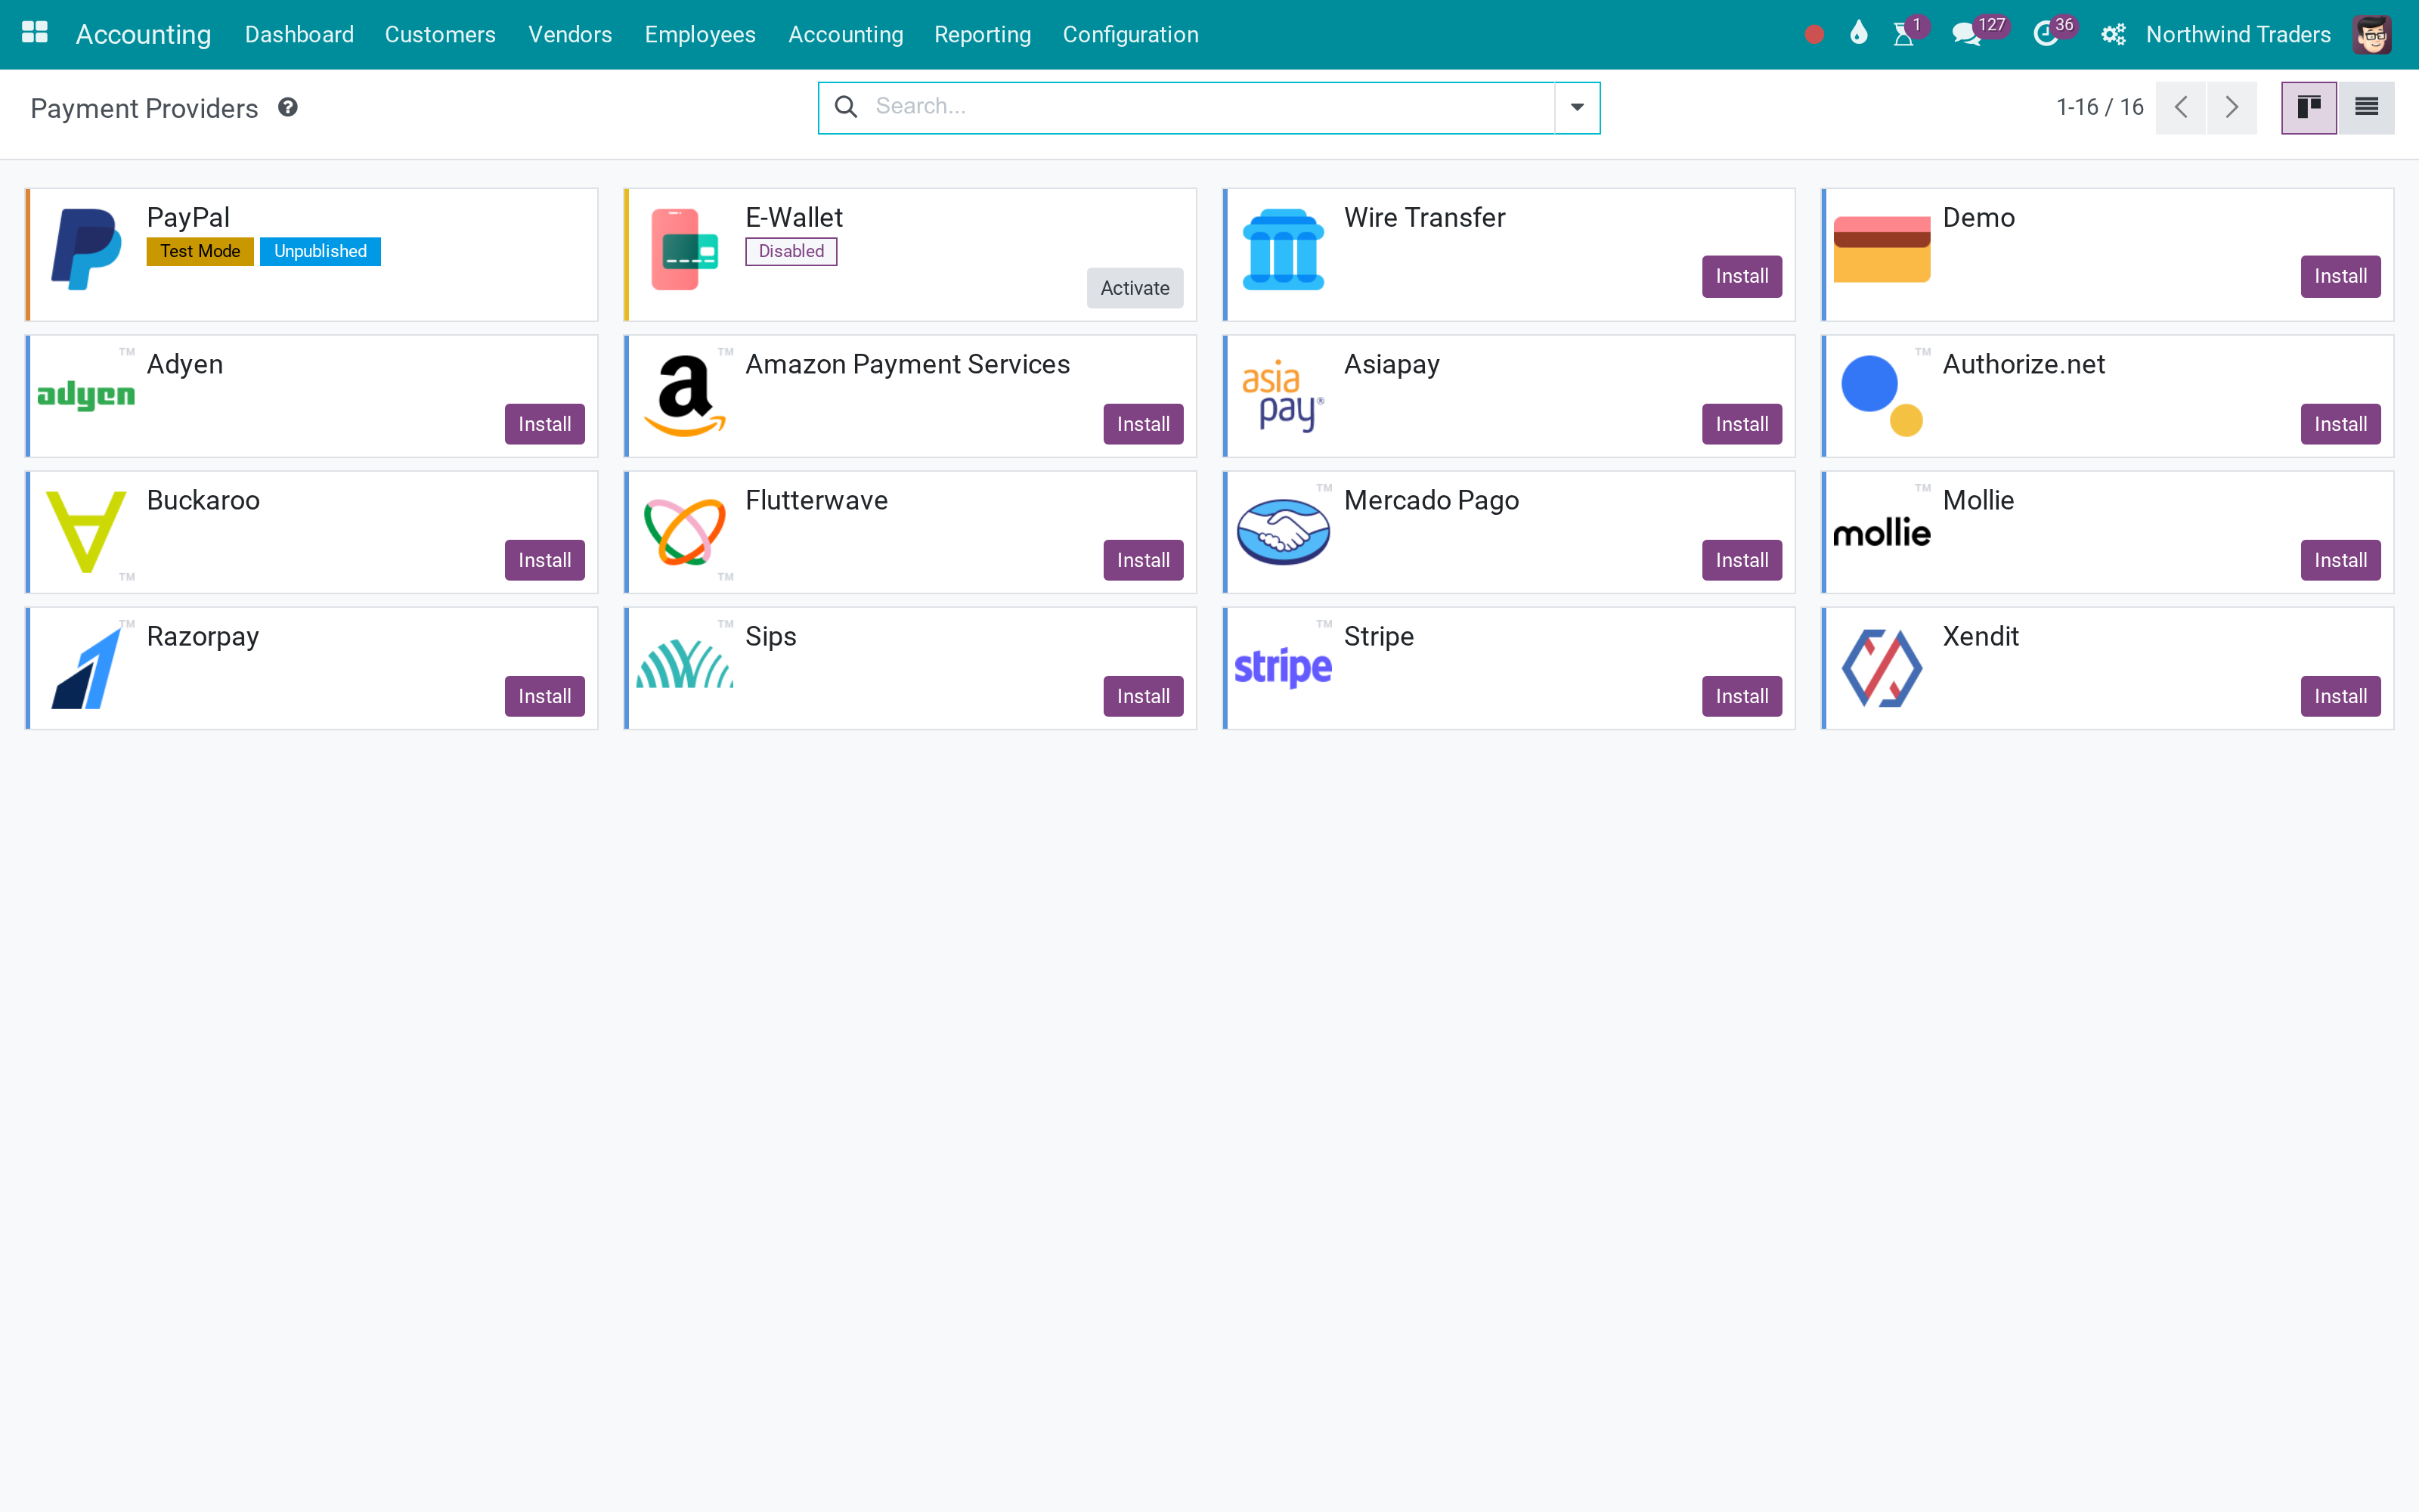The height and width of the screenshot is (1512, 2419).
Task: Install the Demo provider
Action: pyautogui.click(x=2340, y=276)
